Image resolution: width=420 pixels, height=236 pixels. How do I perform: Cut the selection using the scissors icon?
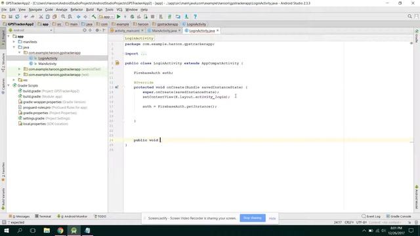[x=41, y=16]
